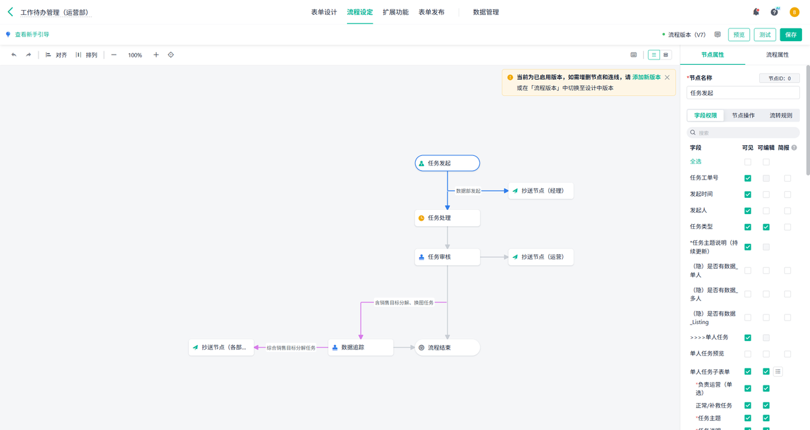Screen dimensions: 810x430
Task: Close the yellow enabled-version warning banner
Action: pyautogui.click(x=667, y=78)
